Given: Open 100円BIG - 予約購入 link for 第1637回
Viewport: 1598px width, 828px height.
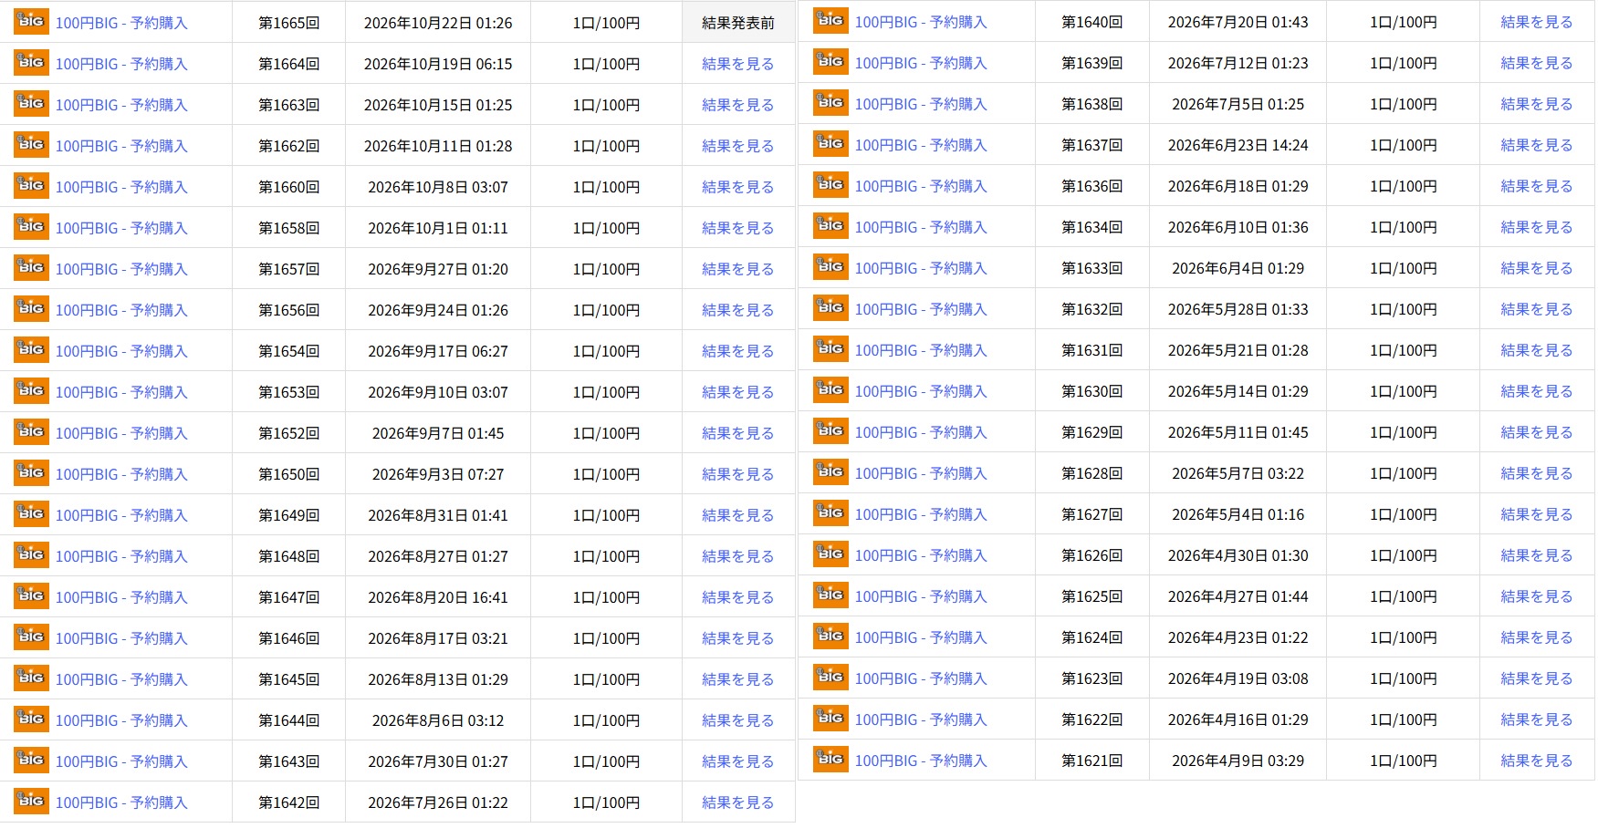Looking at the screenshot, I should 921,145.
